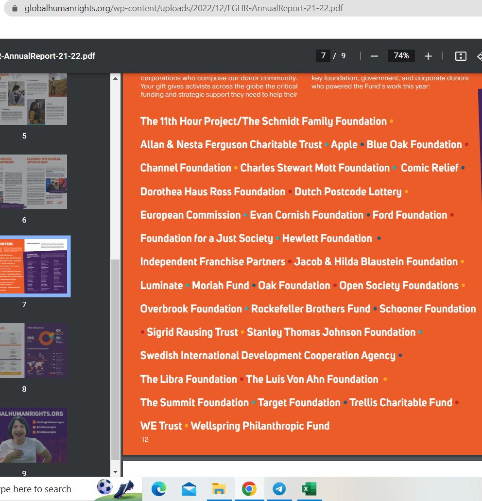Open the Mail app in taskbar
This screenshot has width=482, height=501.
tap(189, 489)
